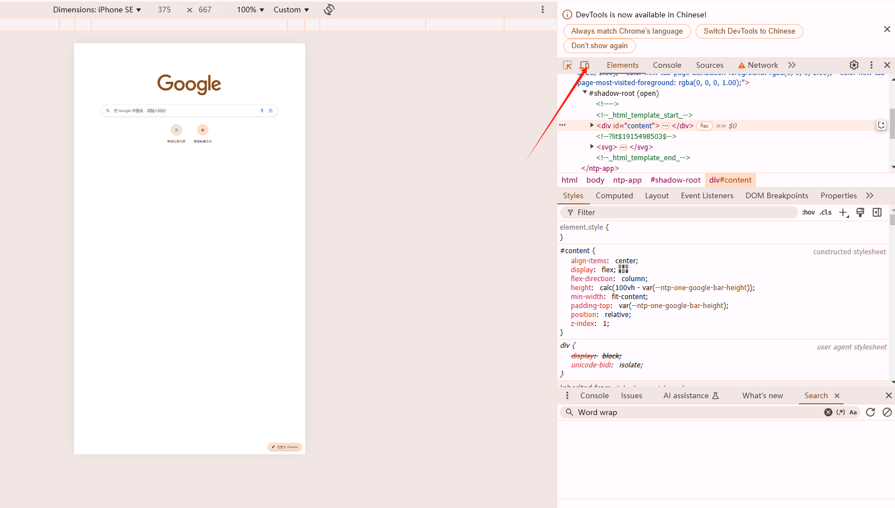Open the add shortcut plus tile
This screenshot has width=895, height=508.
click(x=203, y=130)
